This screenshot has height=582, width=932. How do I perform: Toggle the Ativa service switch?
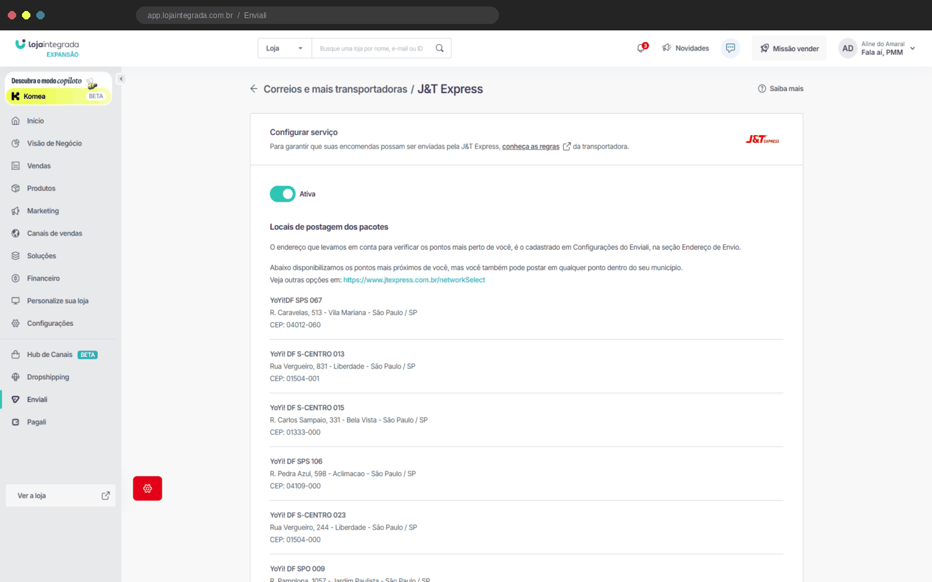click(283, 194)
